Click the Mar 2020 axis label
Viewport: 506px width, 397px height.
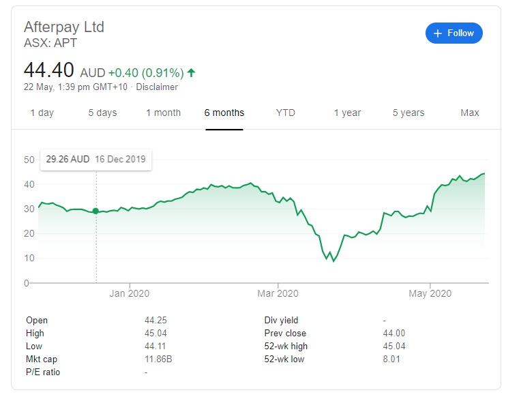[x=278, y=293]
